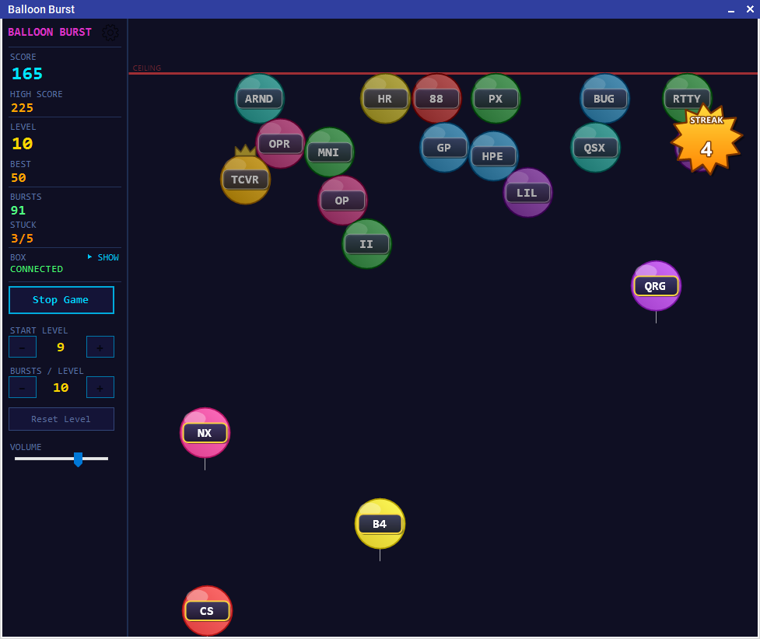The image size is (760, 639).
Task: Click the CONNECTED status text
Action: coord(37,269)
